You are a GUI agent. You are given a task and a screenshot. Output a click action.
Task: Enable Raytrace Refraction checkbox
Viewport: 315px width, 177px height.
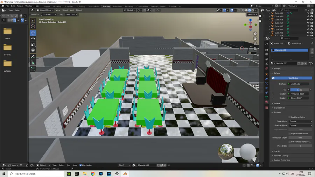click(x=289, y=134)
